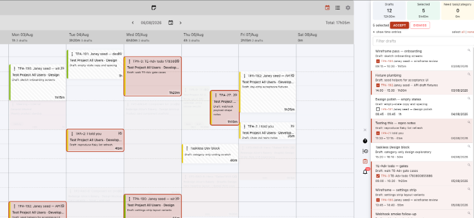Open the settings gear
This screenshot has width=474, height=218.
tap(348, 8)
